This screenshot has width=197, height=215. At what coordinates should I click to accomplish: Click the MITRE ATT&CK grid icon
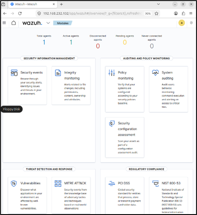[58, 183]
